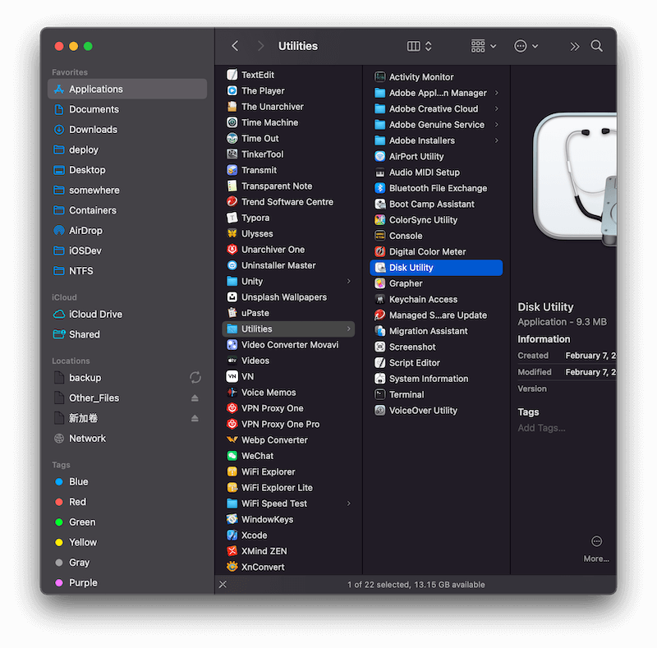The width and height of the screenshot is (657, 648).
Task: Click the AirDrop sidebar icon
Action: coord(59,231)
